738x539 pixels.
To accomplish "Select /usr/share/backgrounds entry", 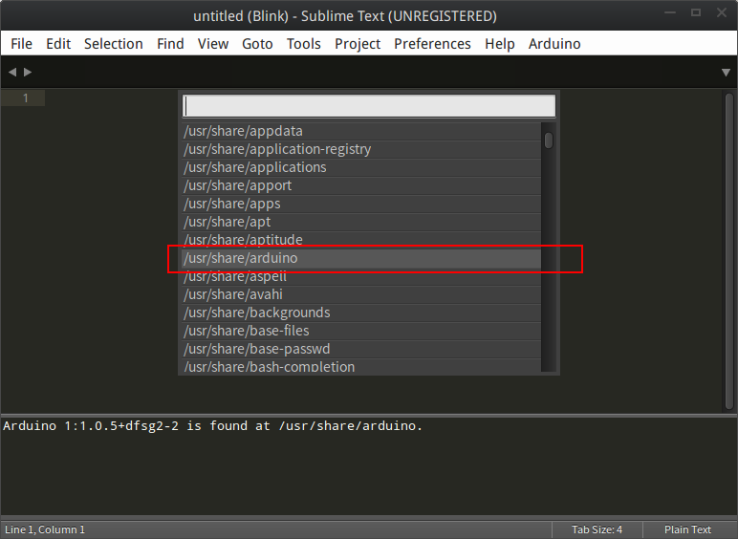I will (x=361, y=313).
